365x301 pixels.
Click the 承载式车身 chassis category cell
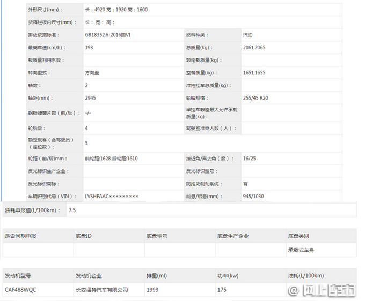[x=302, y=250]
